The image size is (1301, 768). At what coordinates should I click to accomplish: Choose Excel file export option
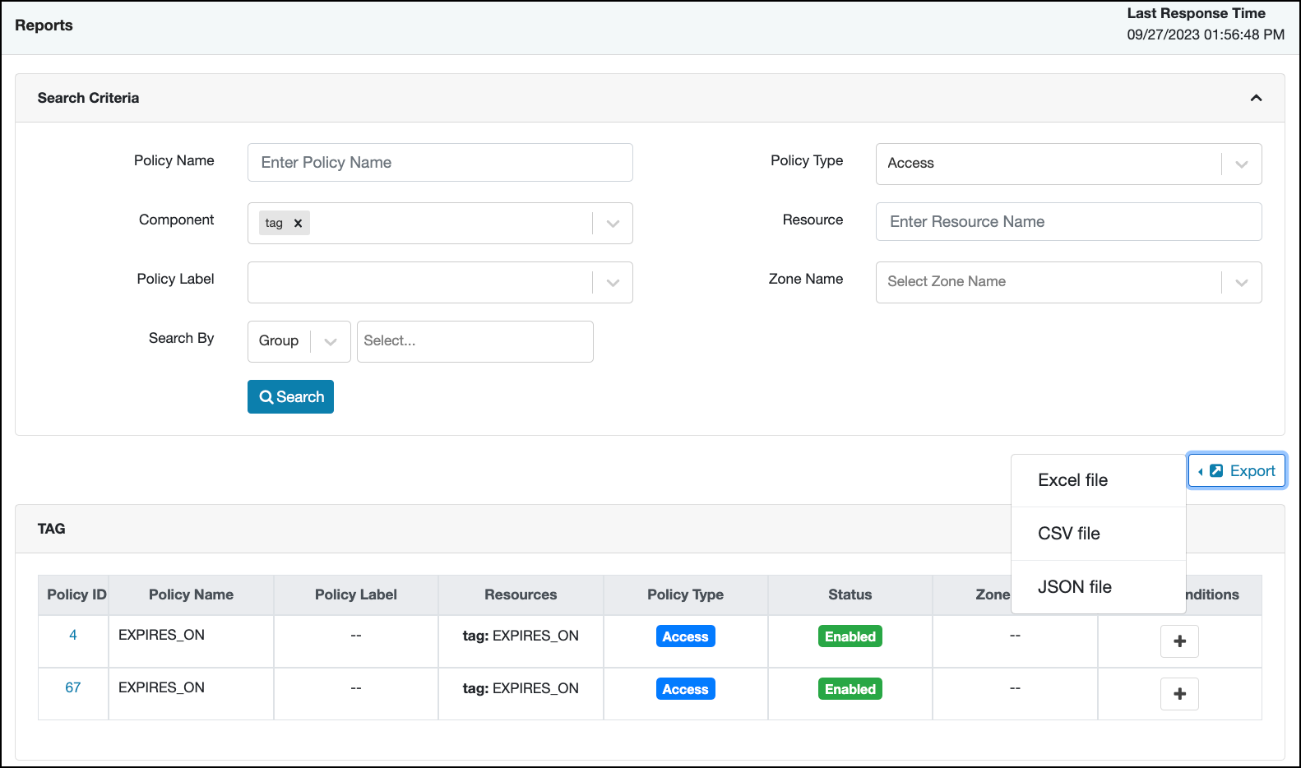(x=1072, y=480)
